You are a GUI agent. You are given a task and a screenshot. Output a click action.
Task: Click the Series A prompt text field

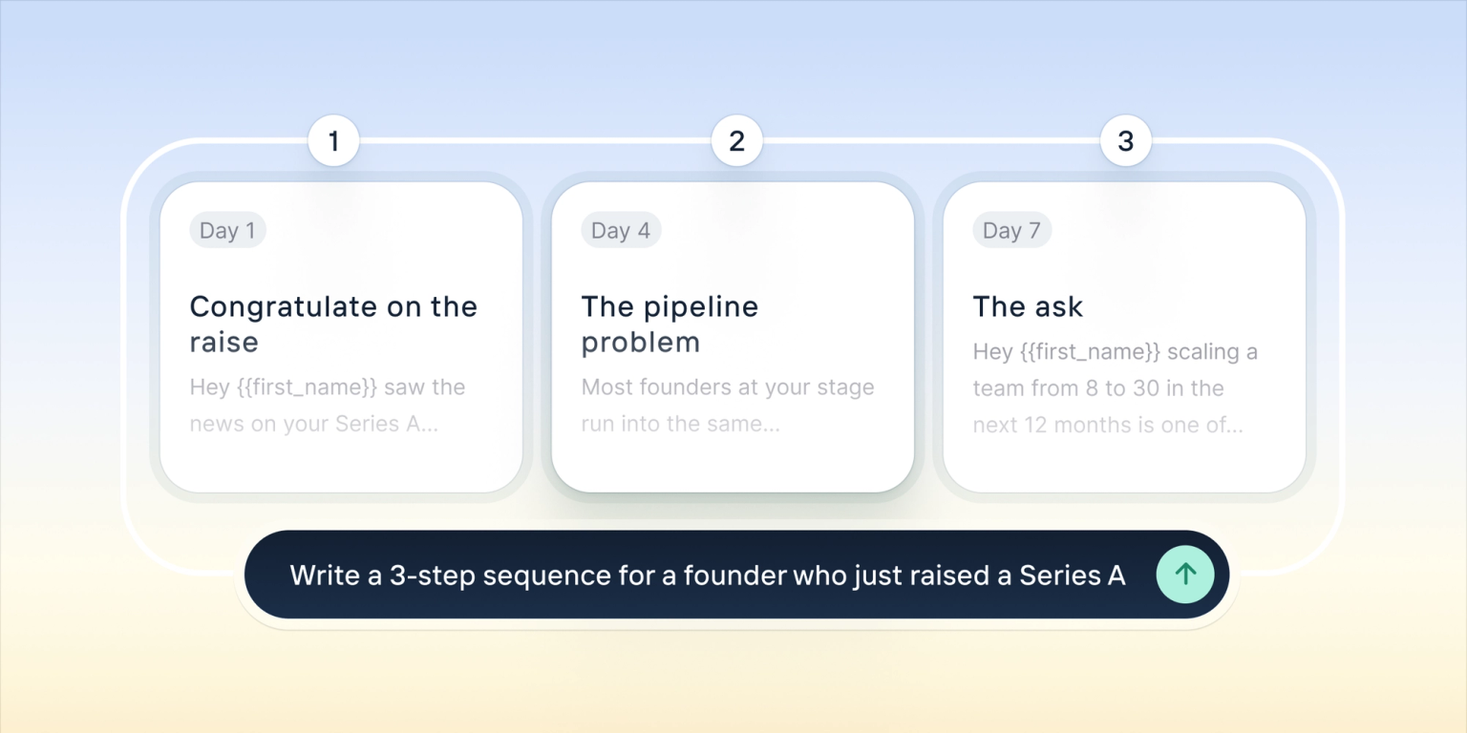click(707, 575)
